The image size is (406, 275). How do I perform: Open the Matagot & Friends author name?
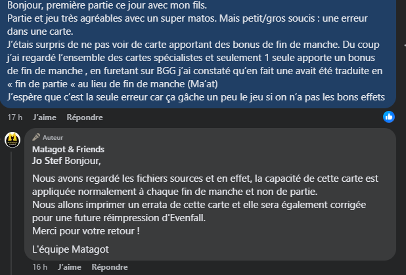coord(68,149)
